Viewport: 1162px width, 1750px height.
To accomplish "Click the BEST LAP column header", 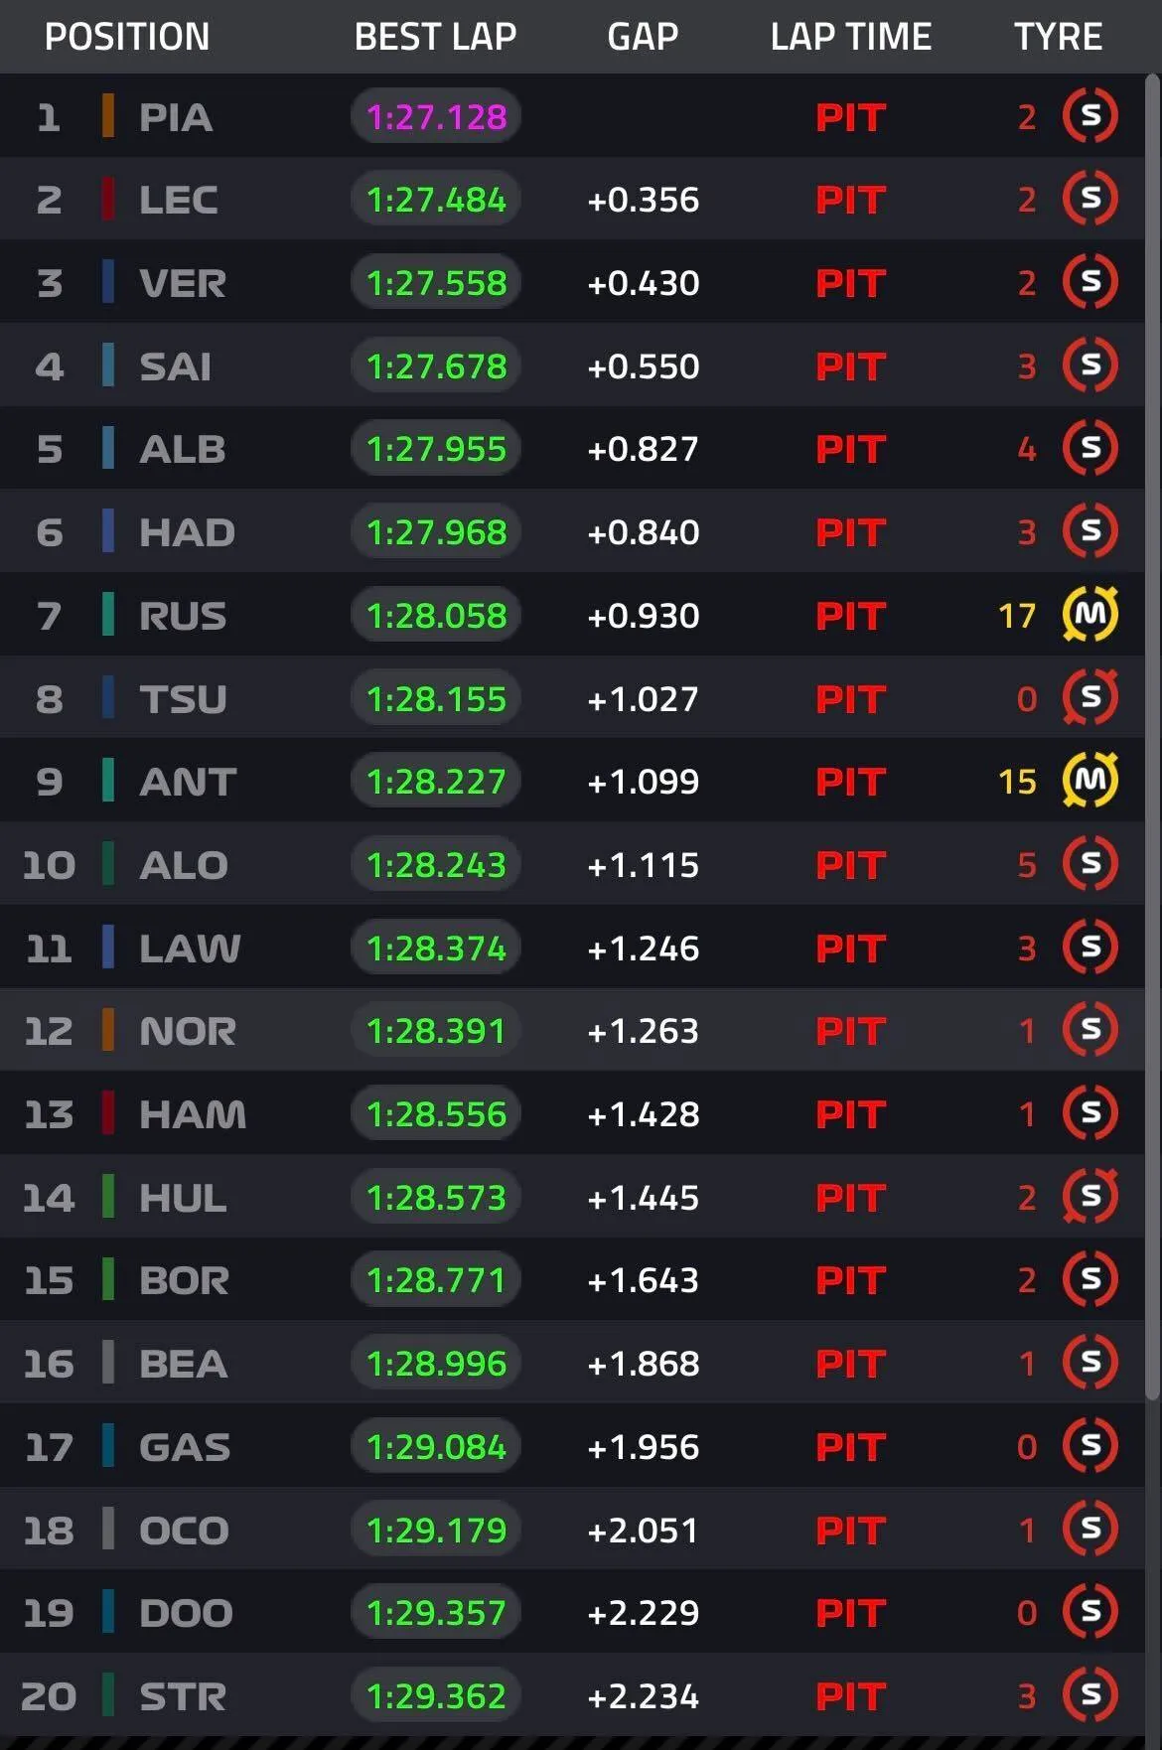I will coord(435,37).
